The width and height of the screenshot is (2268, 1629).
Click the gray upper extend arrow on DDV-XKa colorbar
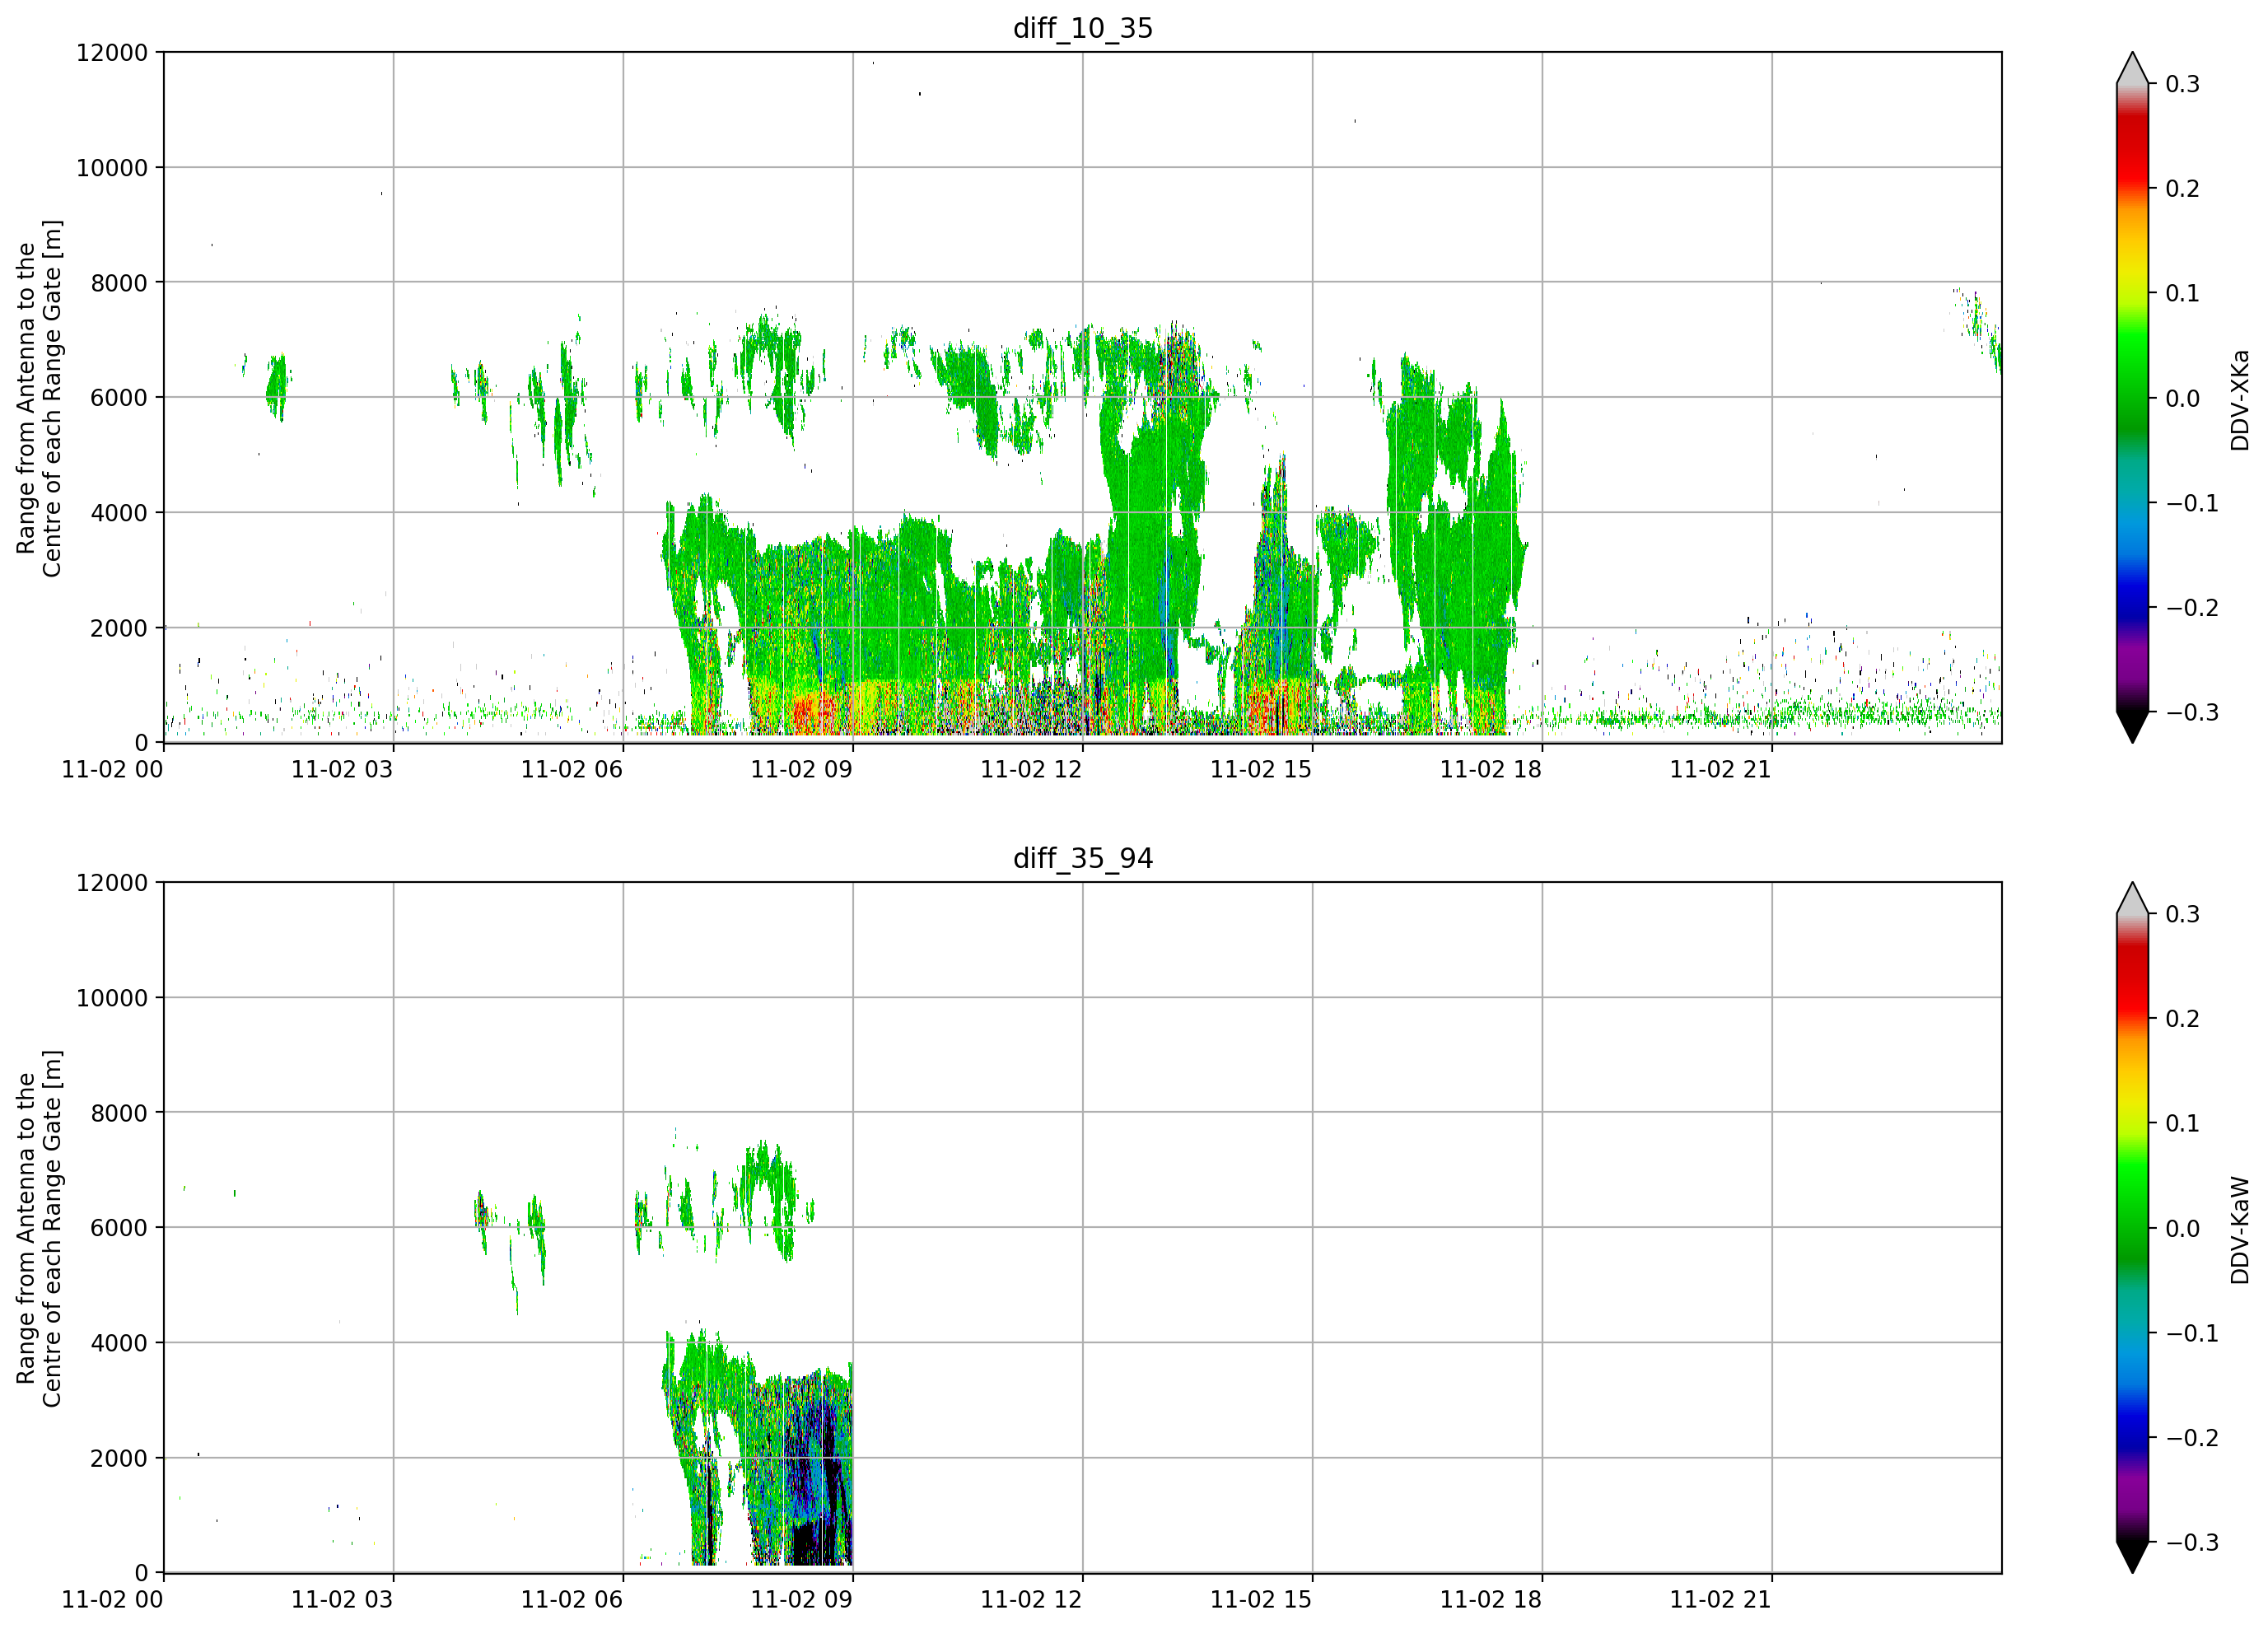click(x=2133, y=68)
